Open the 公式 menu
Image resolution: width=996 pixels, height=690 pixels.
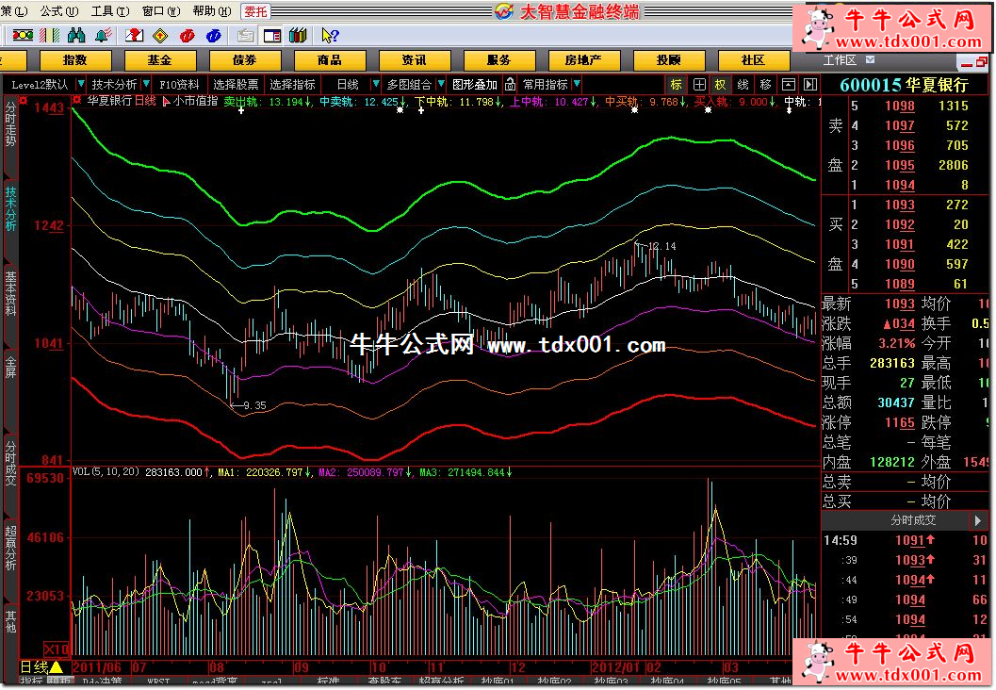(x=59, y=10)
